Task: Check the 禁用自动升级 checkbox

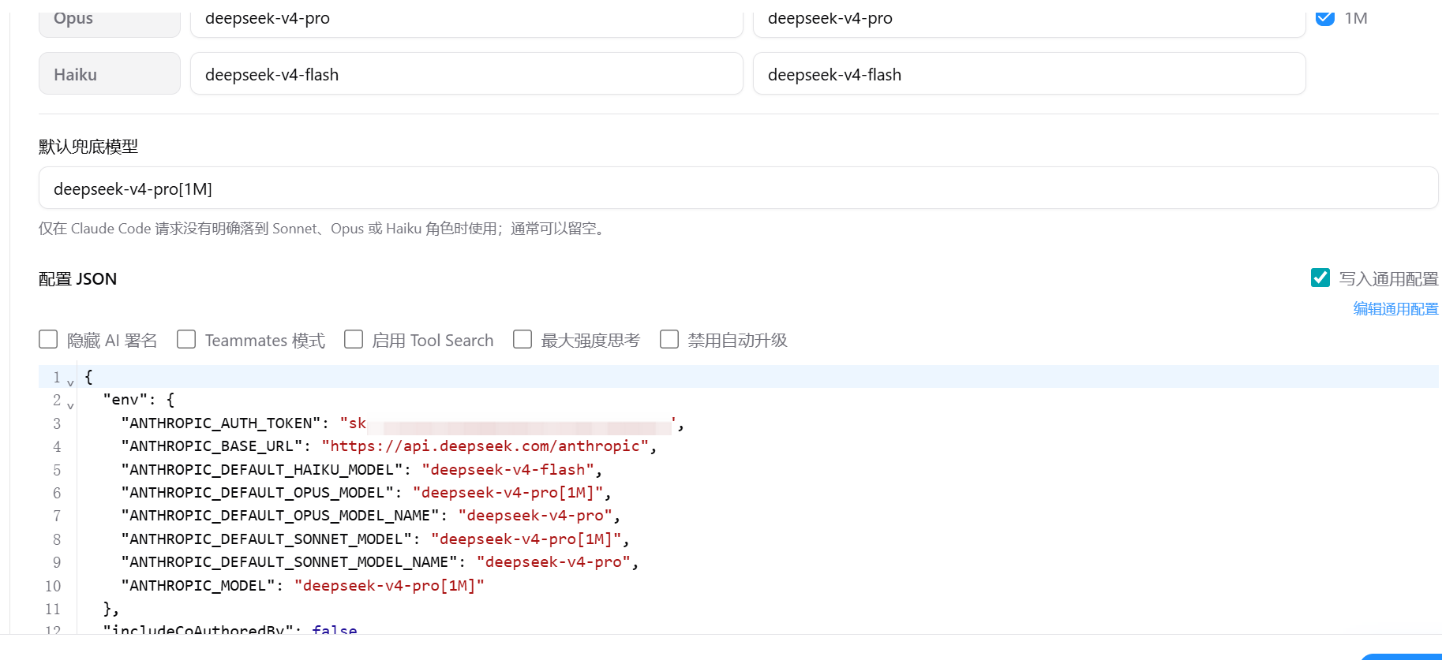Action: [669, 339]
